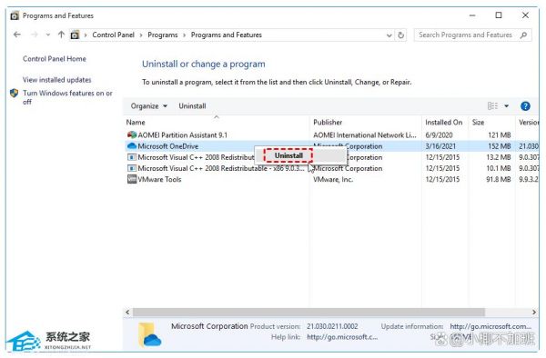Click horizontal scrollbar left arrow
Viewport: 546px width, 358px height.
(127, 313)
